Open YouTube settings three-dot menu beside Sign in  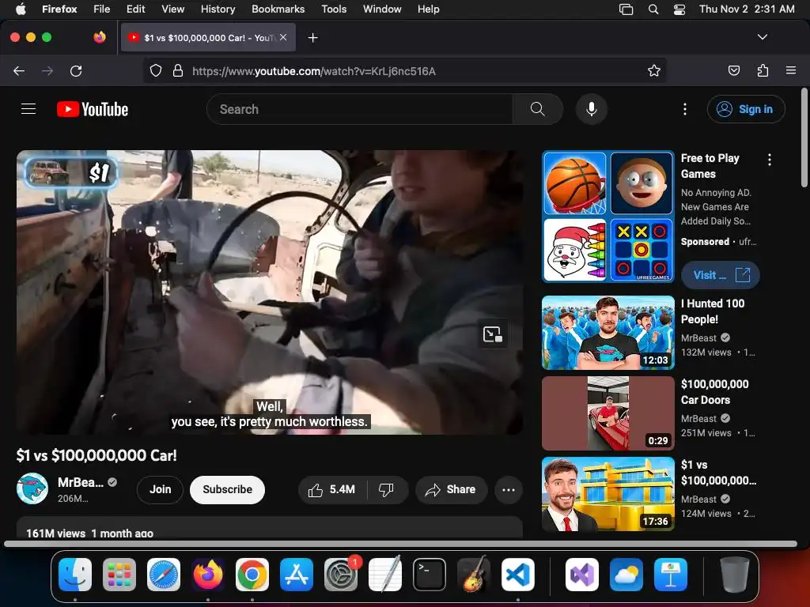[x=685, y=109]
